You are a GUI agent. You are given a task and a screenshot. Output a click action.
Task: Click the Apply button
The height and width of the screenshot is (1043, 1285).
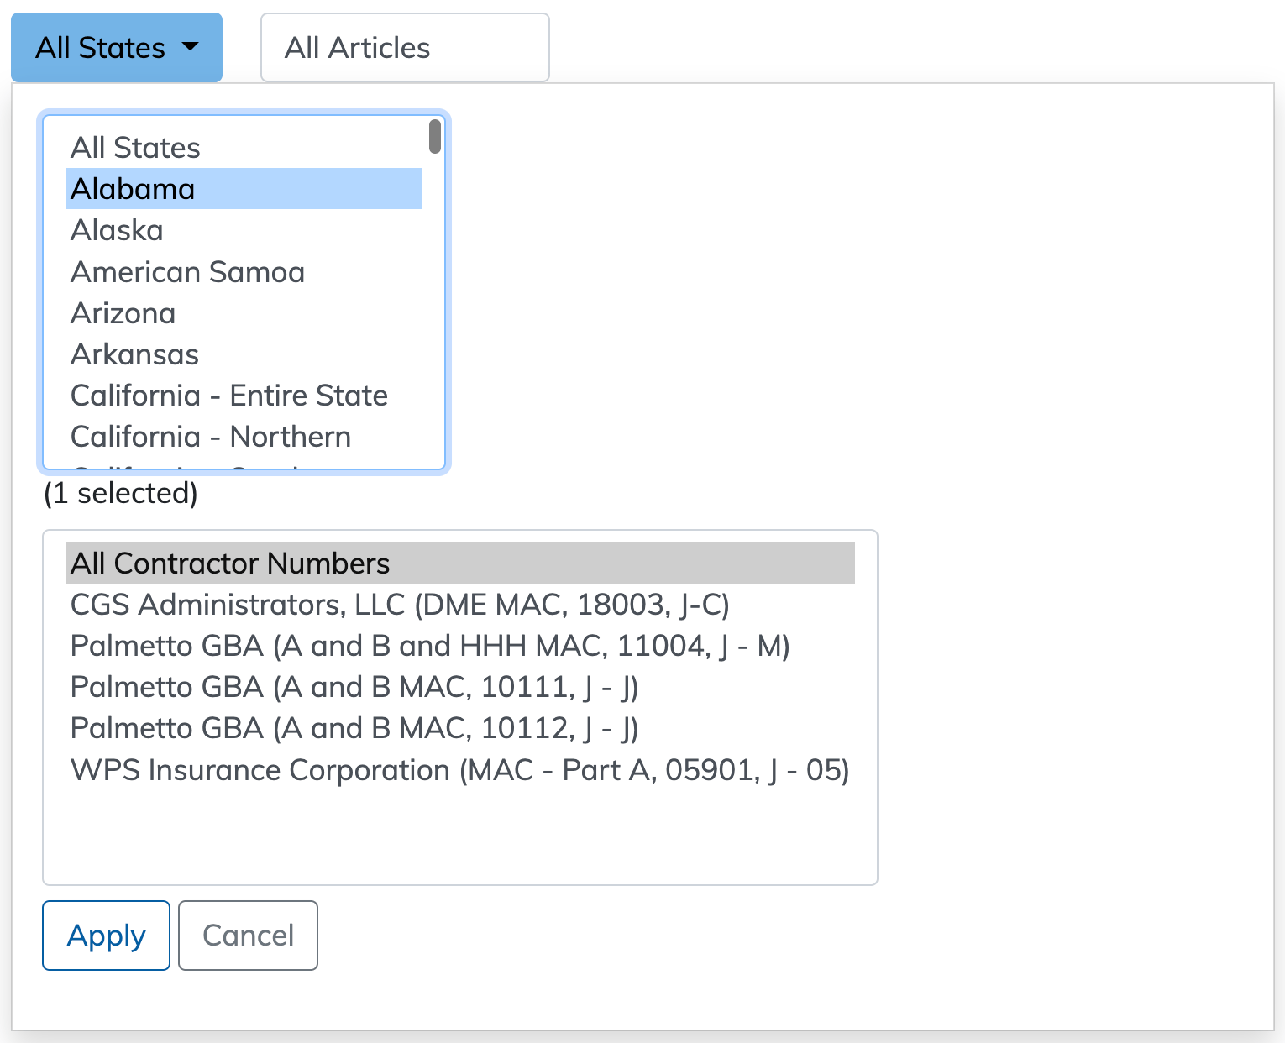tap(107, 936)
